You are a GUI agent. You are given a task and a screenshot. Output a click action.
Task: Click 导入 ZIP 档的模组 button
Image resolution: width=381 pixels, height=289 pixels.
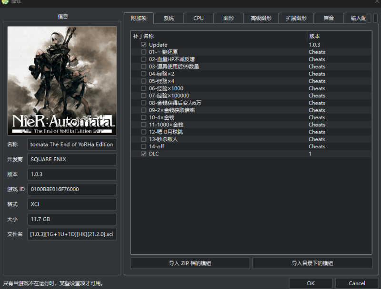coord(190,263)
